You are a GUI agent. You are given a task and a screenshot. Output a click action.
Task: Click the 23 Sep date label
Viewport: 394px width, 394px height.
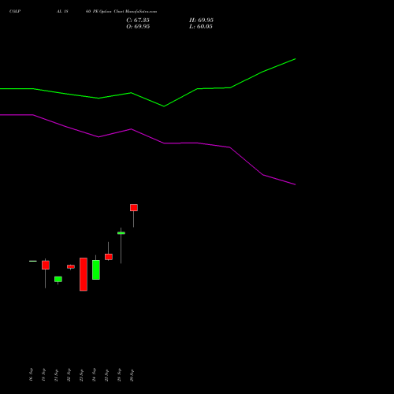[81, 375]
